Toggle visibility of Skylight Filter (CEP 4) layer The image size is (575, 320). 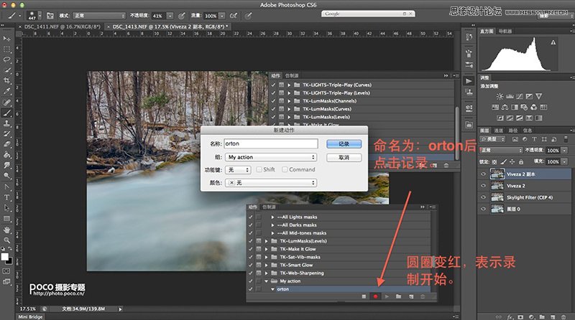click(x=483, y=197)
